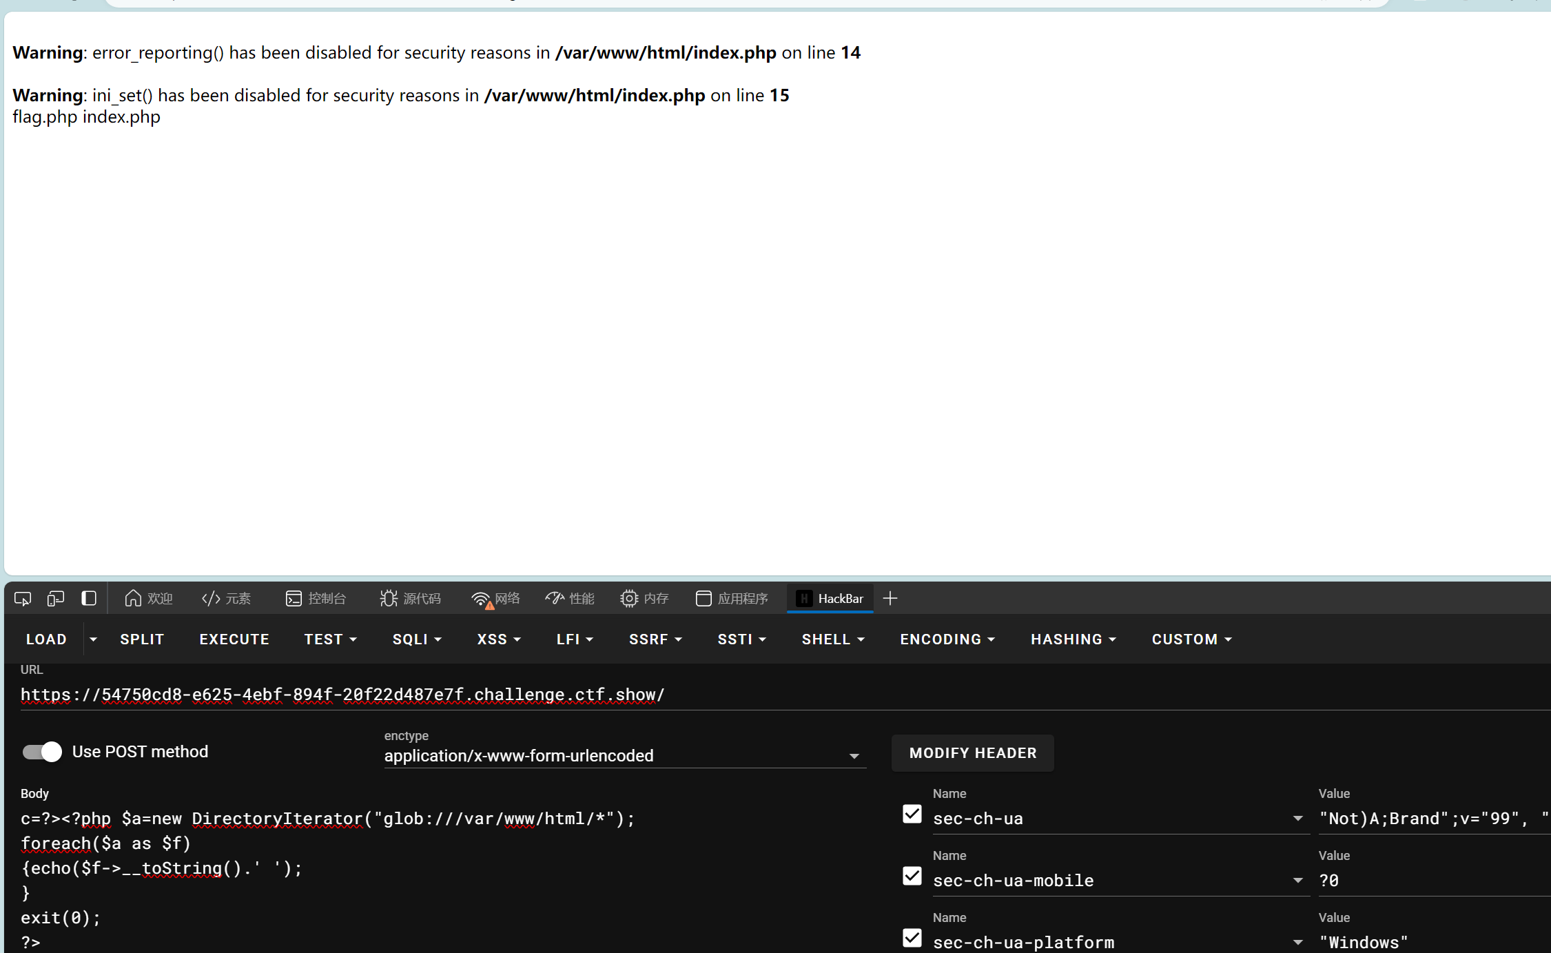Viewport: 1551px width, 953px height.
Task: Expand the ENCODING menu
Action: point(947,639)
